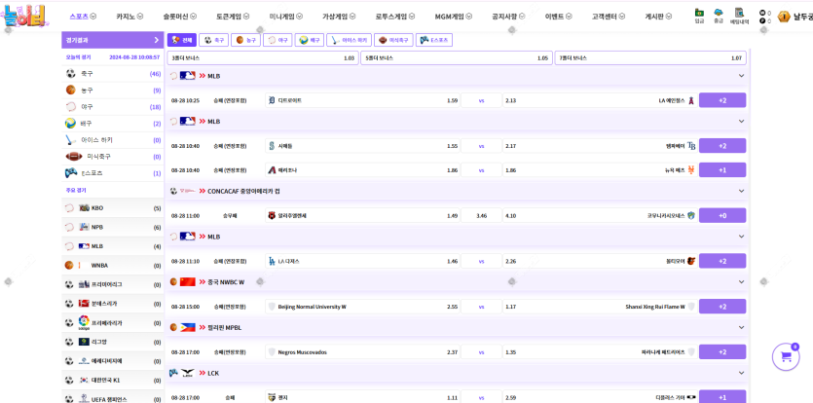Bet on LA 에인절스 at odds 2.13
The width and height of the screenshot is (813, 403).
600,100
